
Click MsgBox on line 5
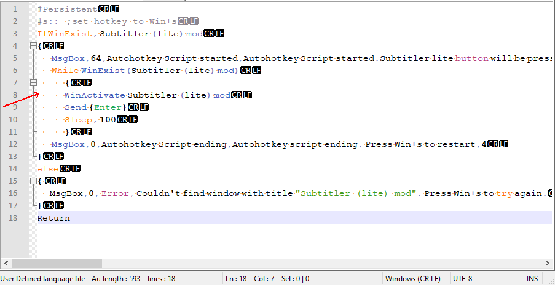click(x=68, y=58)
